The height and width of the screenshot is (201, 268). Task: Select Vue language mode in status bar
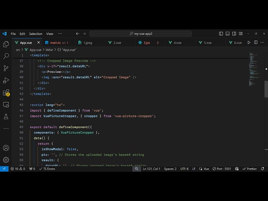204,169
